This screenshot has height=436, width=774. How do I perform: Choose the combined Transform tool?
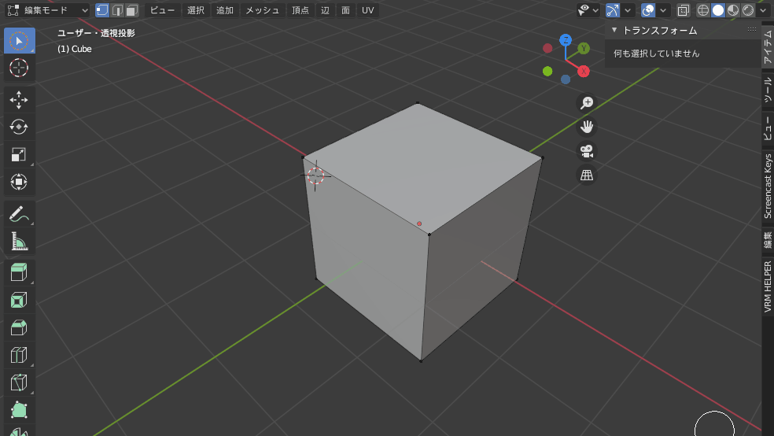tap(19, 182)
